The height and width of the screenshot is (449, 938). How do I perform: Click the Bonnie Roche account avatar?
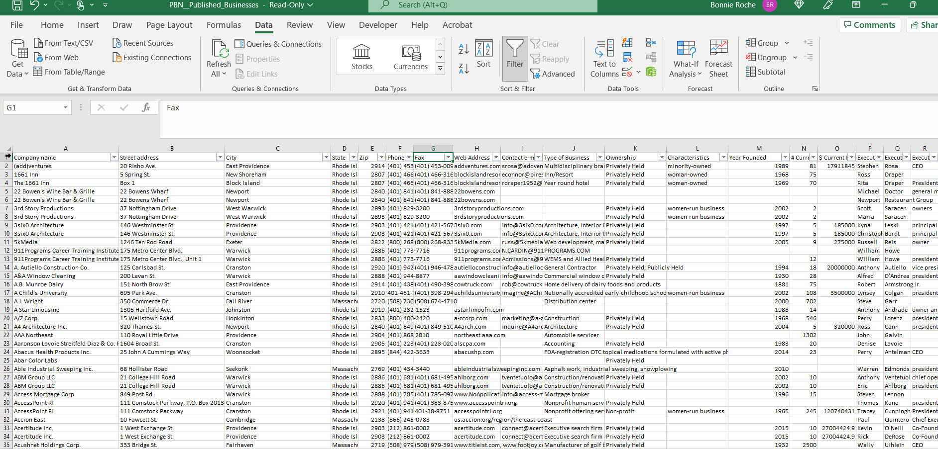tap(770, 5)
